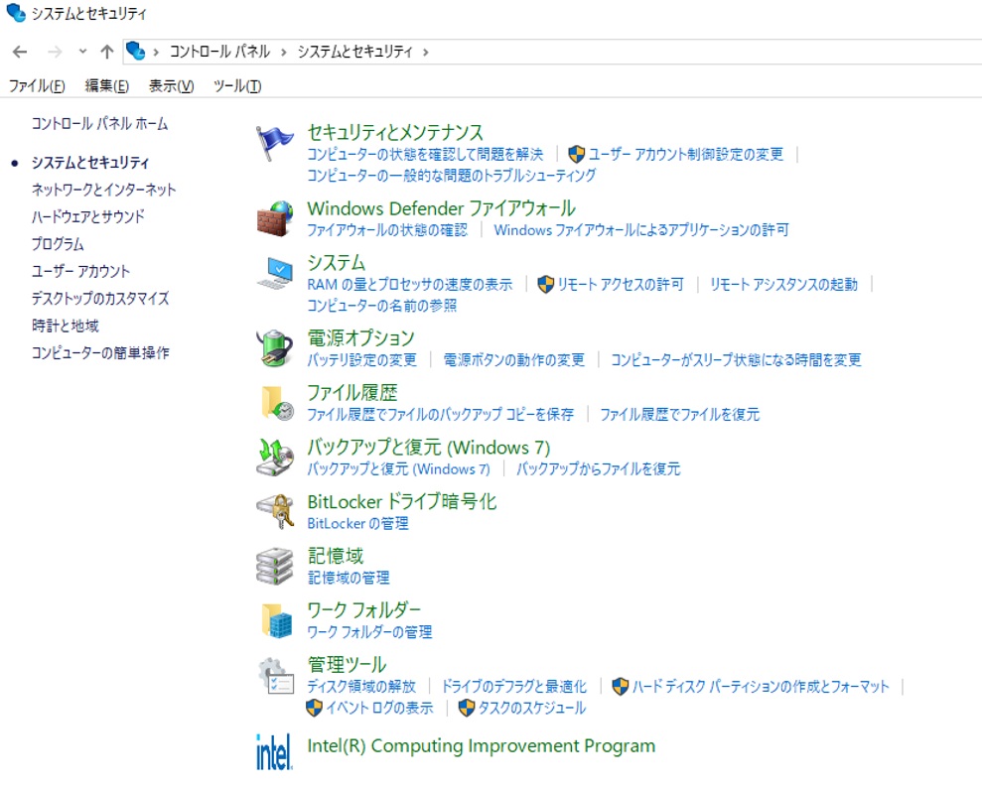Click コントロール パネル in the address bar breadcrumb
This screenshot has height=790, width=982.
tap(219, 52)
